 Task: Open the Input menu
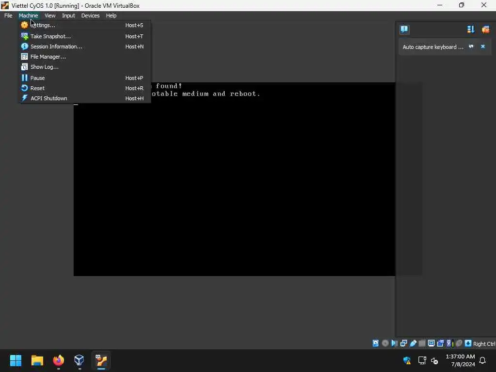coord(68,15)
